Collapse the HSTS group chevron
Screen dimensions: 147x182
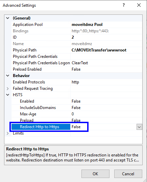coord(8,95)
